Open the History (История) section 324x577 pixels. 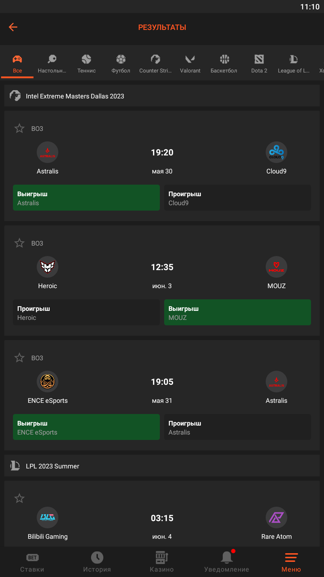click(97, 562)
